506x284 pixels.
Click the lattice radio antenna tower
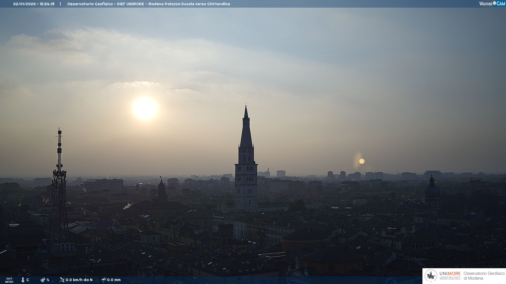point(59,179)
